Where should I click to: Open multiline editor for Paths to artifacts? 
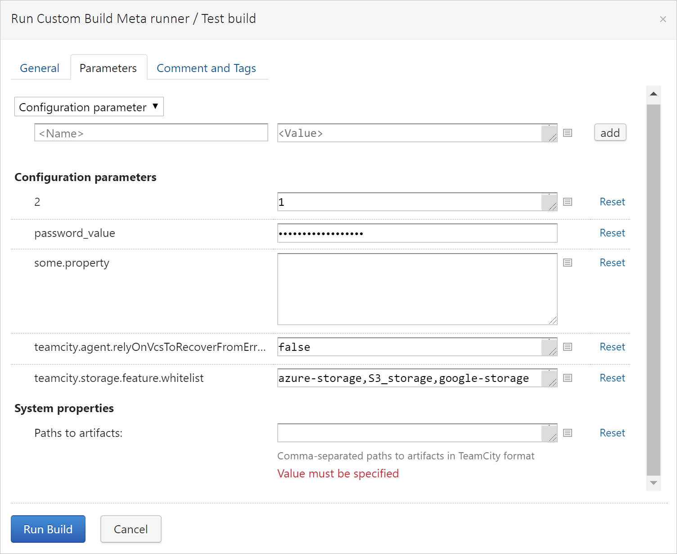pos(567,433)
